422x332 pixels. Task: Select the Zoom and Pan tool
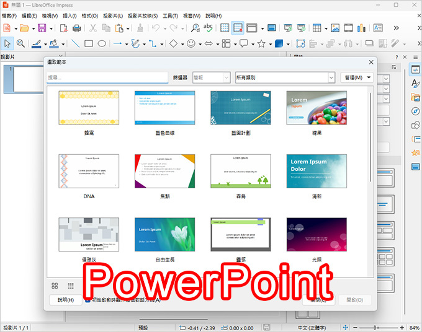[20, 43]
